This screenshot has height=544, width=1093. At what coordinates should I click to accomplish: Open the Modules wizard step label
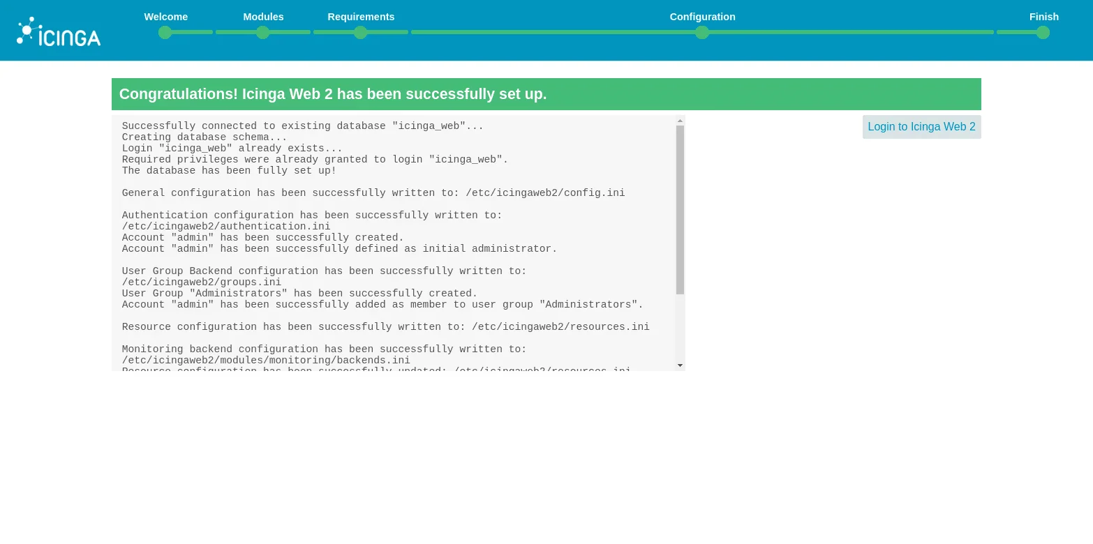pos(263,17)
